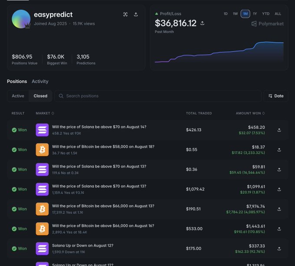Open the profile QR scan icon
Viewport: 295px width, 266px height.
point(125,14)
